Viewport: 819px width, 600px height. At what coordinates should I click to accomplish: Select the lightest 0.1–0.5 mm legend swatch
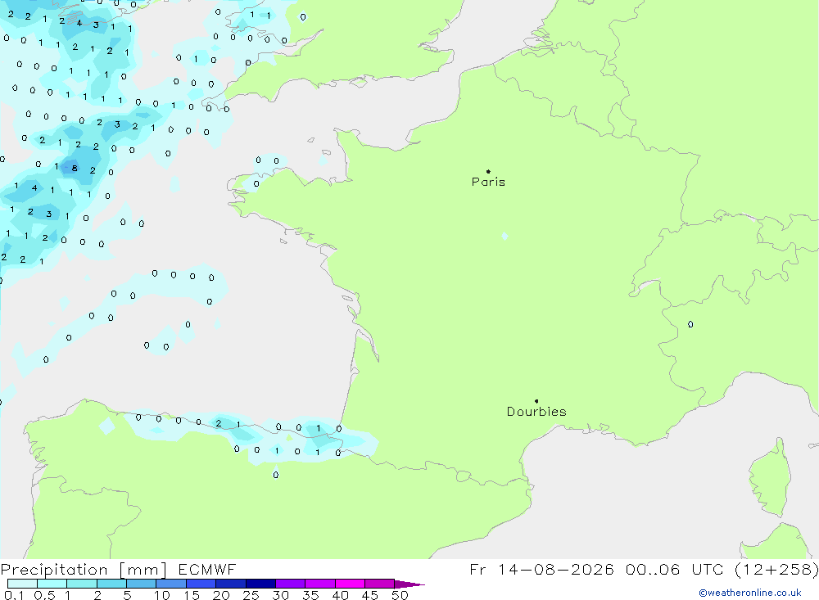click(x=22, y=584)
